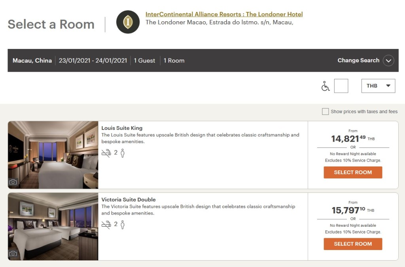The image size is (405, 267).
Task: Select room for Louis Suite King
Action: tap(353, 172)
